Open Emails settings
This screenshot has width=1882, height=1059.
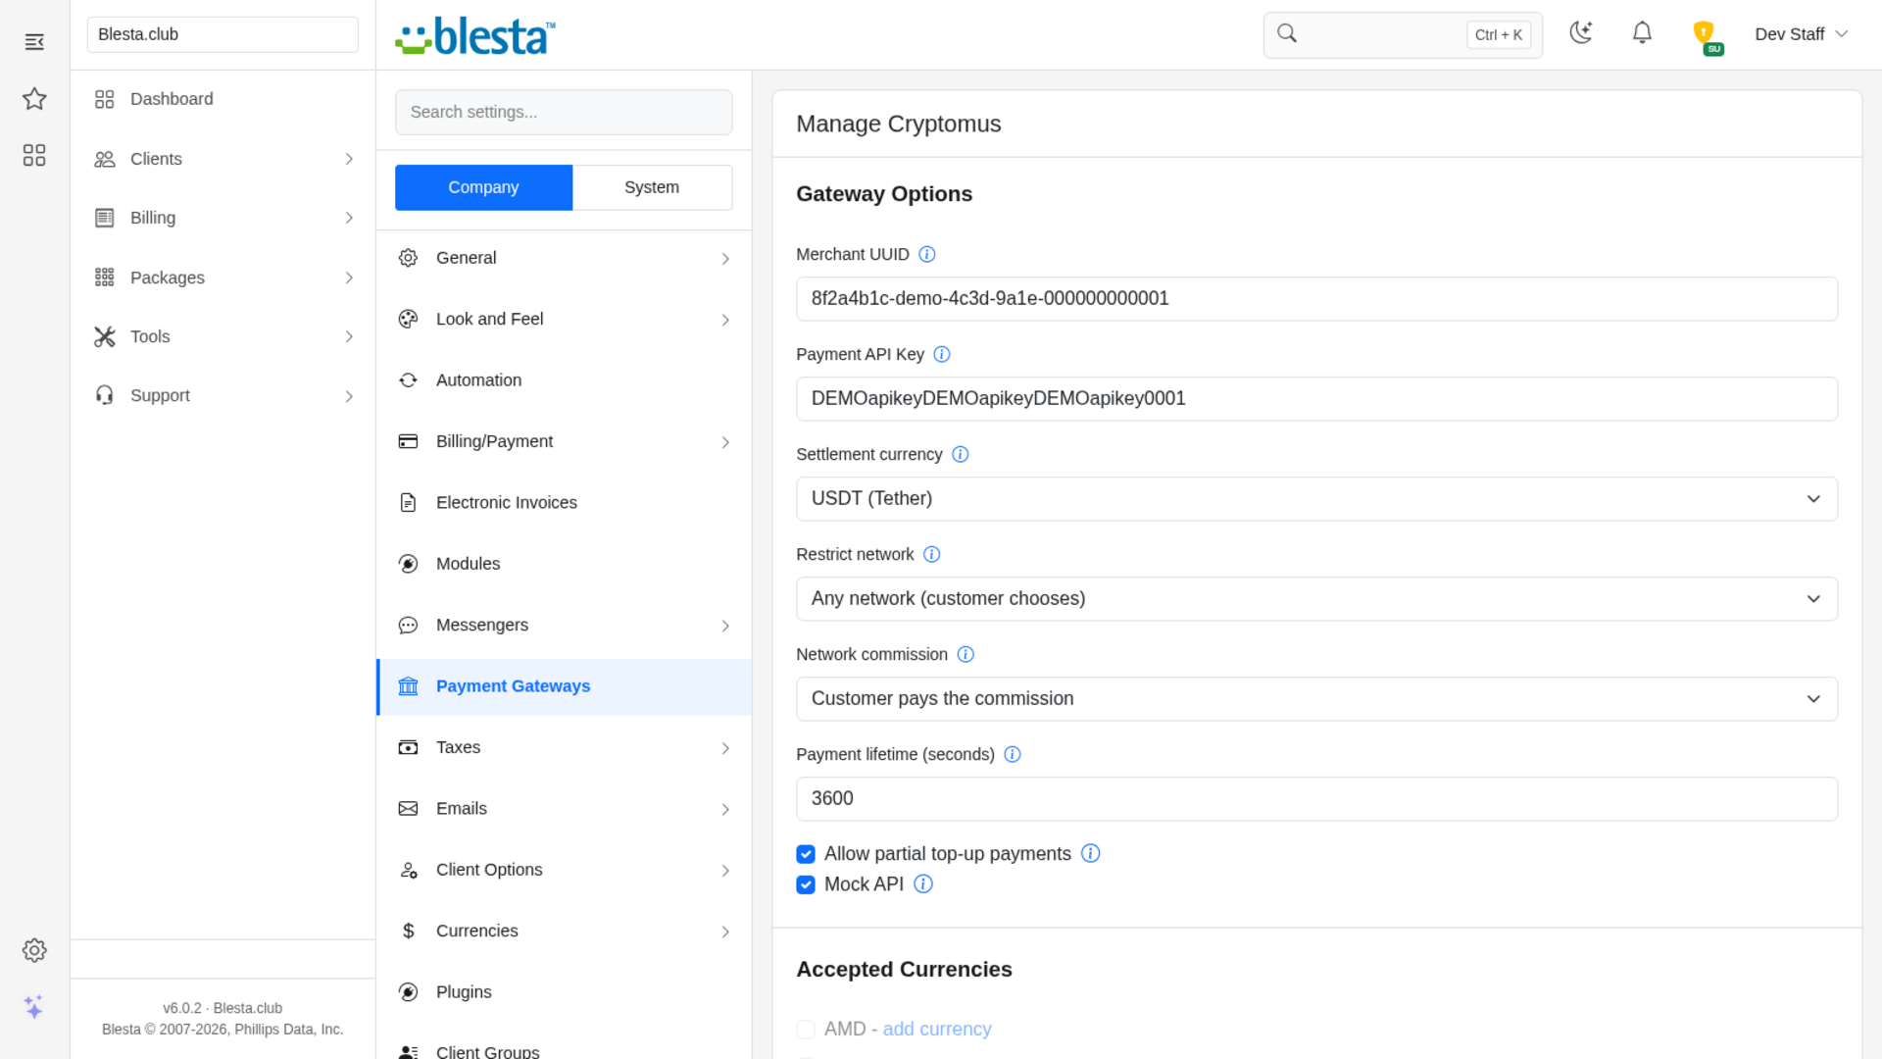(564, 809)
